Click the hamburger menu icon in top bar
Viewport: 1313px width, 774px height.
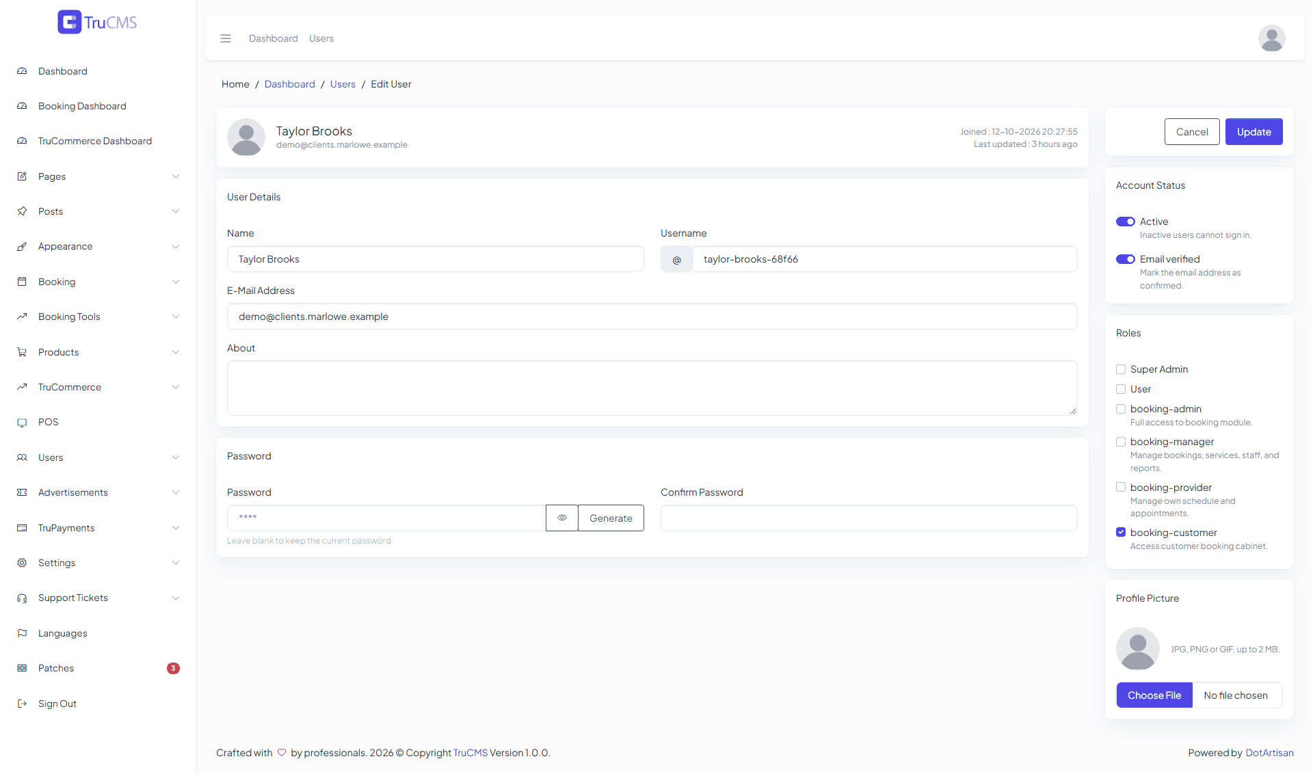click(226, 38)
